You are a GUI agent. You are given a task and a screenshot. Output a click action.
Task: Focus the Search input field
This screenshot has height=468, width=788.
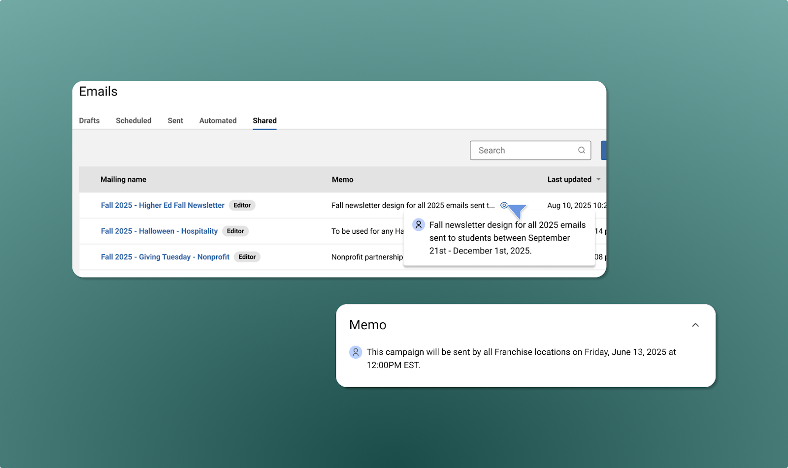point(522,151)
